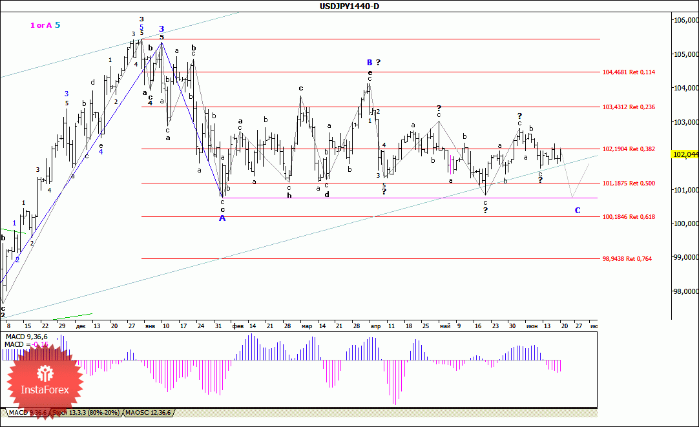Click the "апр" month label on date axis
The image size is (699, 427).
[375, 327]
